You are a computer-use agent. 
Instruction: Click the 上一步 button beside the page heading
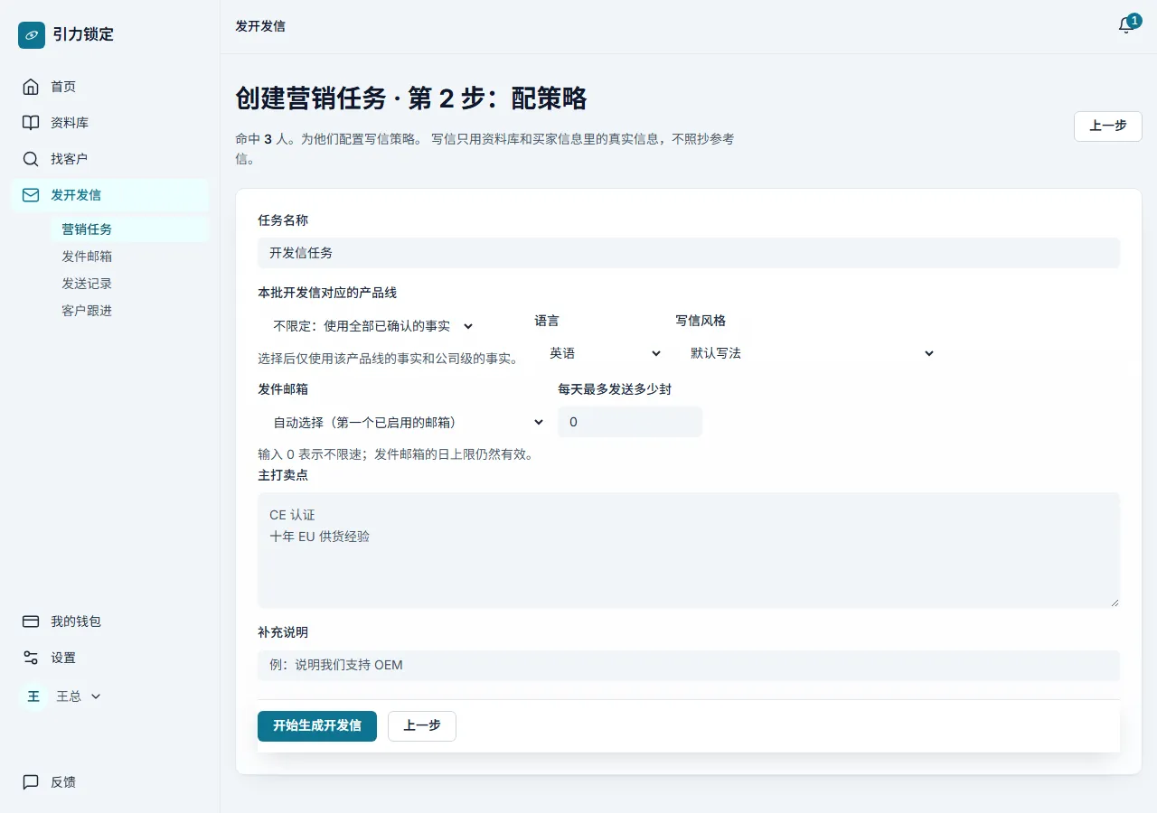pyautogui.click(x=1108, y=126)
